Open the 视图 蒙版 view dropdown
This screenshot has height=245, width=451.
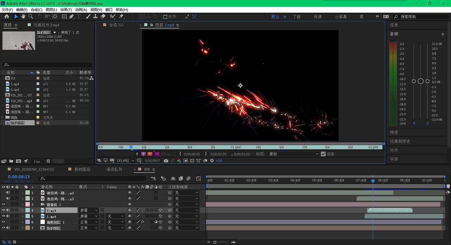click(294, 154)
